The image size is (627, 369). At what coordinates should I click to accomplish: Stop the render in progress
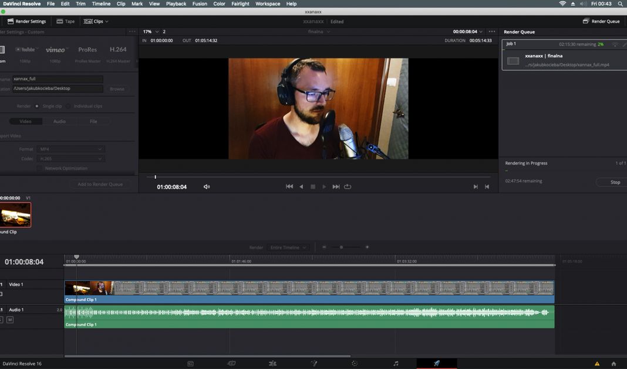[x=611, y=182]
